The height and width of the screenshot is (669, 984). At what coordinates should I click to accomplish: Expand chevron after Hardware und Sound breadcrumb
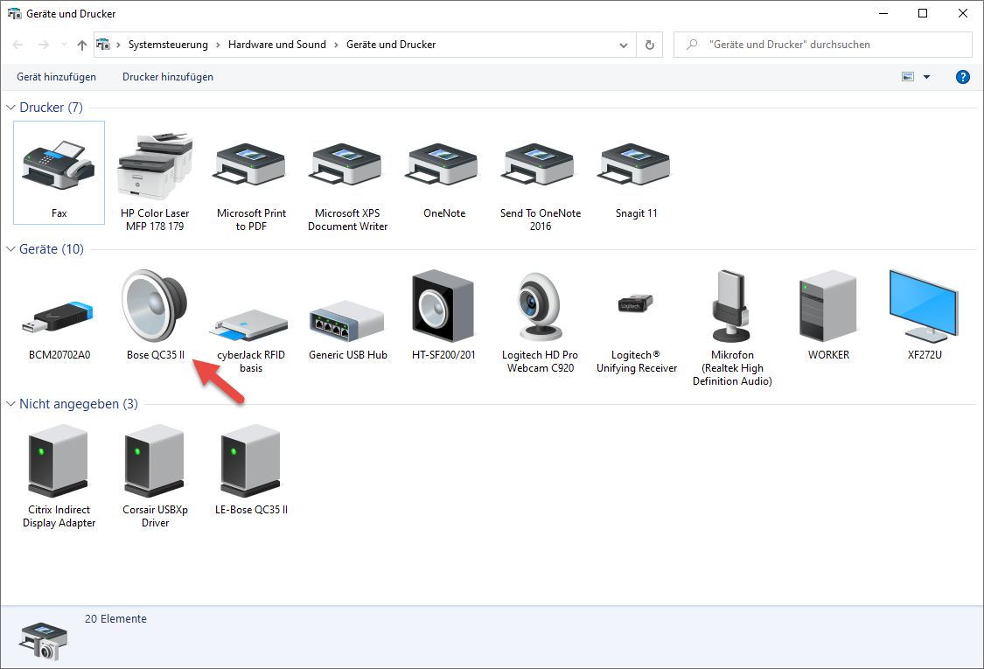337,45
